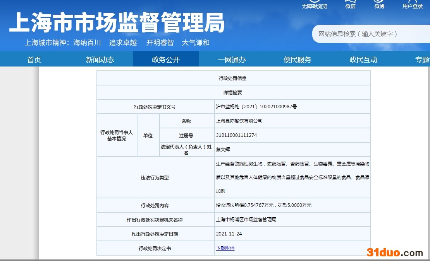Switch to the 政民互动 tab
This screenshot has height=261, width=430.
click(363, 60)
